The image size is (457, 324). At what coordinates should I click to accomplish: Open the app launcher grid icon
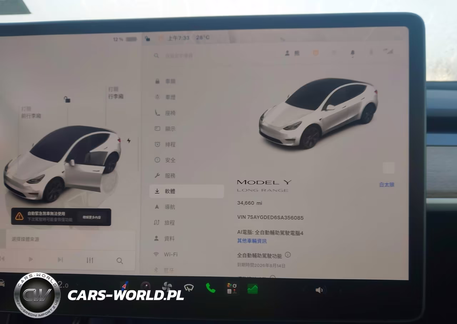pos(231,288)
